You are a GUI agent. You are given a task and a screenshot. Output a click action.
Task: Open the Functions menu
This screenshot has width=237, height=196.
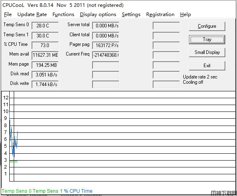pos(63,14)
